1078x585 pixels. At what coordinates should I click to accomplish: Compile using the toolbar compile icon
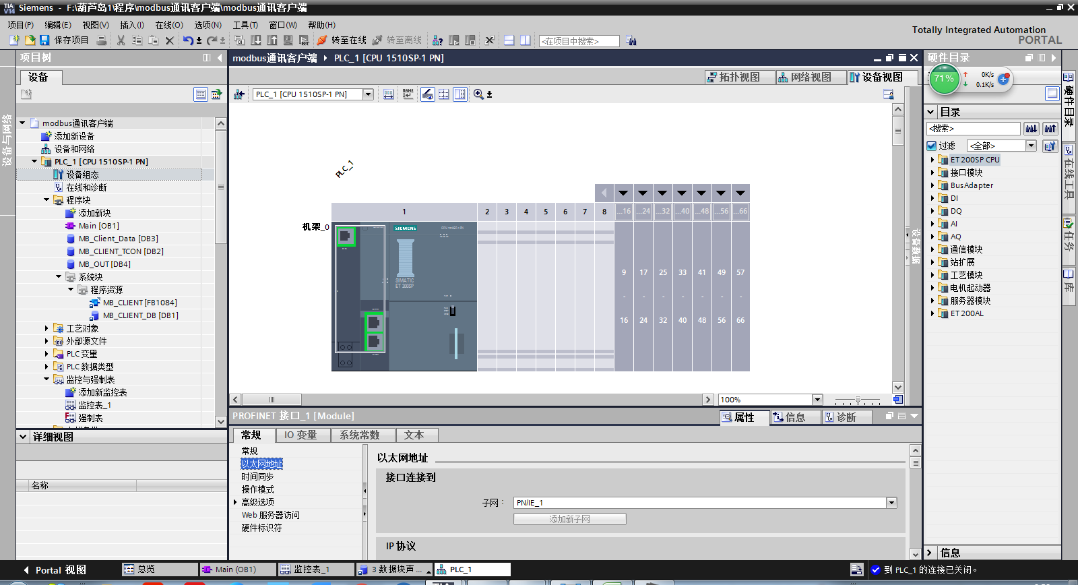240,40
